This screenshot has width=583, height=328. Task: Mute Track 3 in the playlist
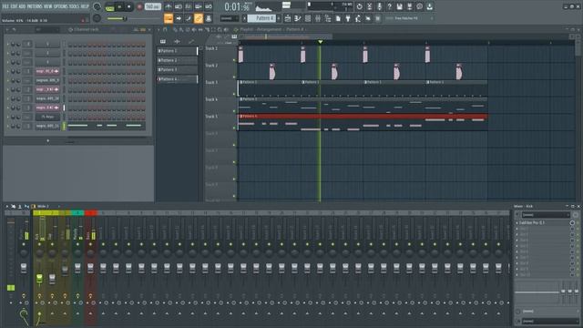[x=234, y=94]
